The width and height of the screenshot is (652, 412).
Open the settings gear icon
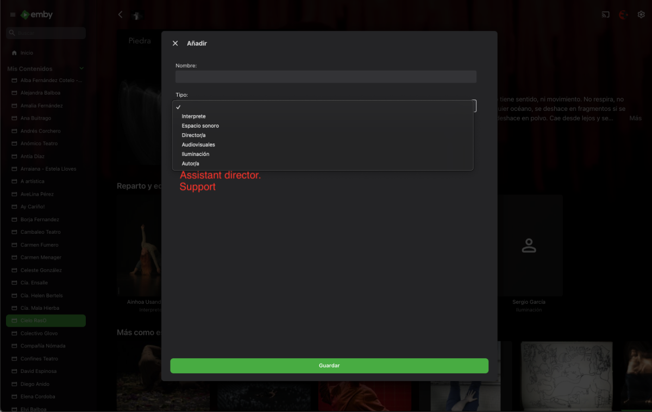(x=641, y=15)
